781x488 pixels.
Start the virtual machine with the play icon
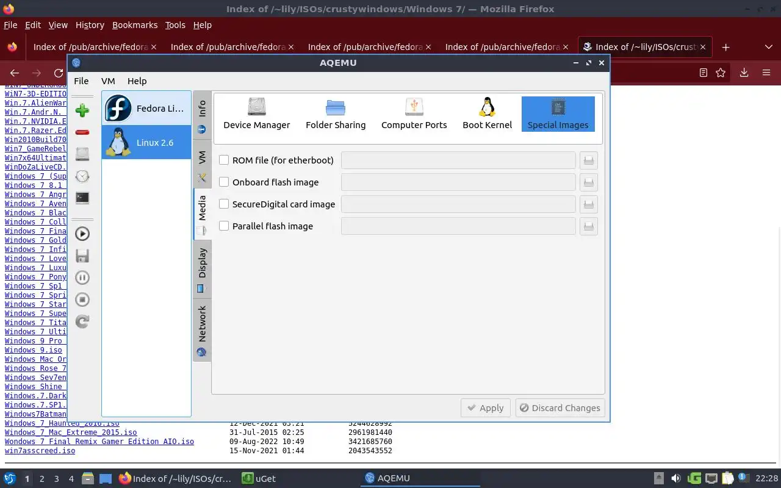click(x=82, y=234)
